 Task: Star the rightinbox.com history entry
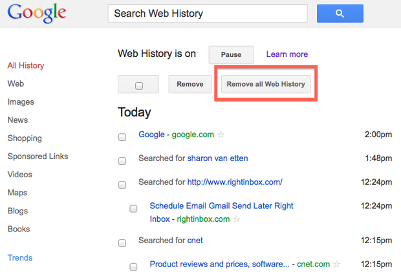pyautogui.click(x=237, y=219)
